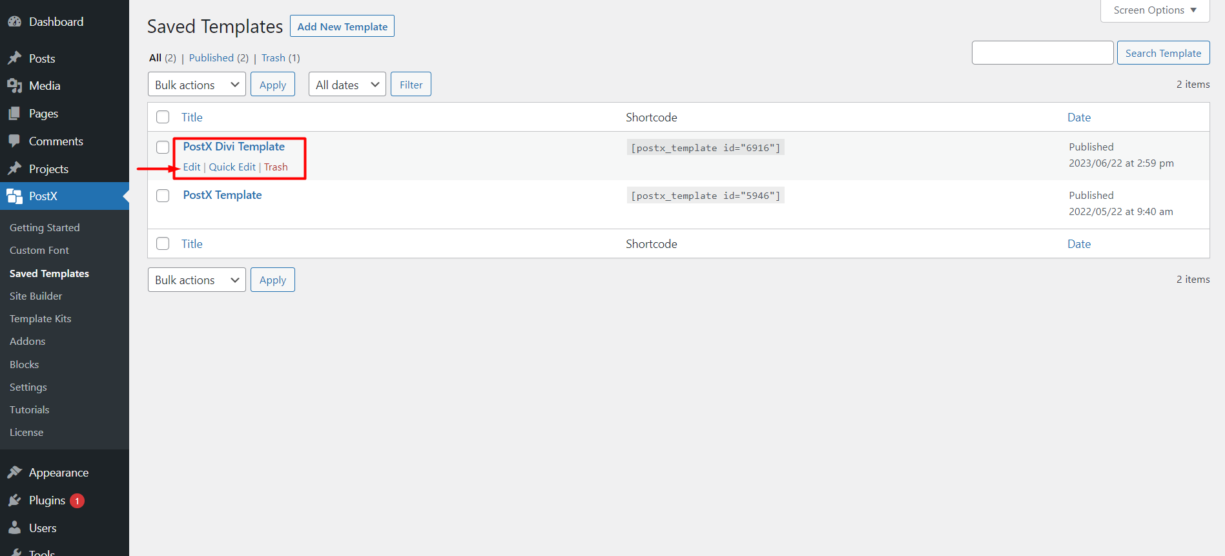
Task: Click the Comments speech bubble icon
Action: click(14, 141)
